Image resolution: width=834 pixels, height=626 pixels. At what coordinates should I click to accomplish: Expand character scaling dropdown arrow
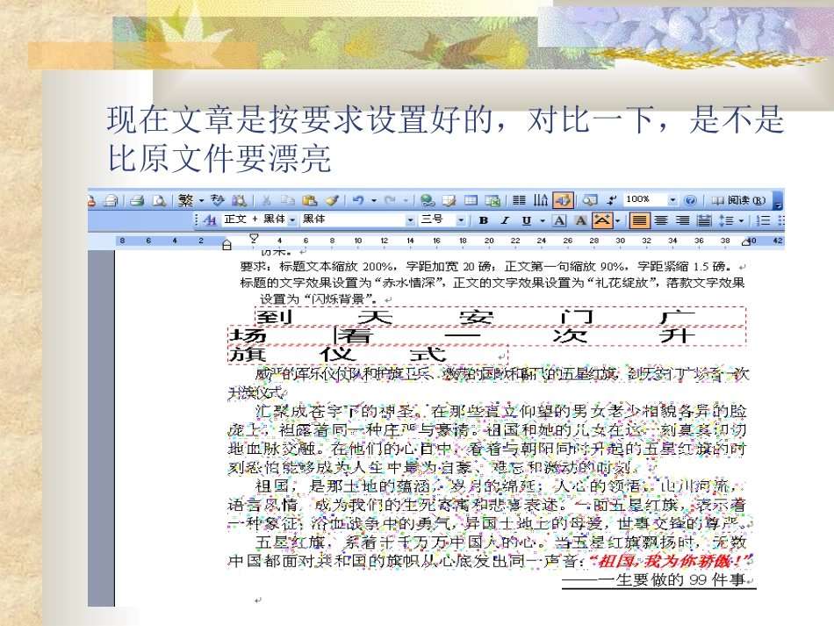pos(617,220)
